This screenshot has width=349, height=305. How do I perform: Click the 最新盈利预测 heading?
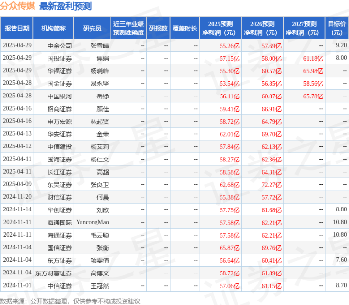coord(65,6)
